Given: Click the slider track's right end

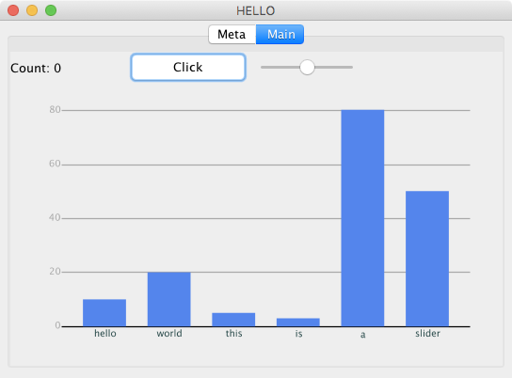Looking at the screenshot, I should 350,67.
